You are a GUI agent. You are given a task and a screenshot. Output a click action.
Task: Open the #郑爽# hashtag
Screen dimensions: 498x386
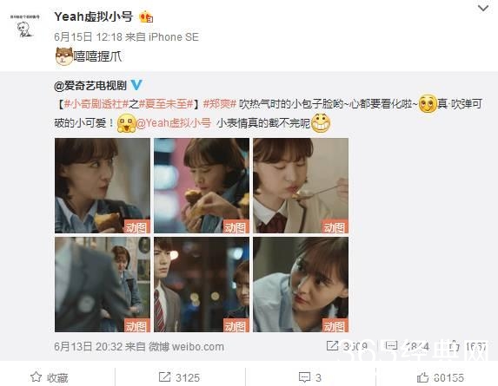tap(220, 103)
